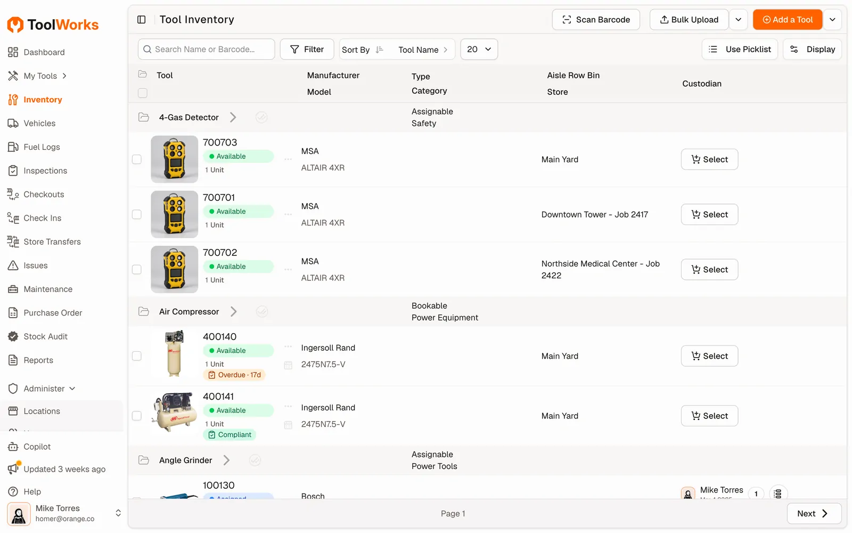The width and height of the screenshot is (852, 533).
Task: Click Mike Torres custodian avatar
Action: [688, 494]
